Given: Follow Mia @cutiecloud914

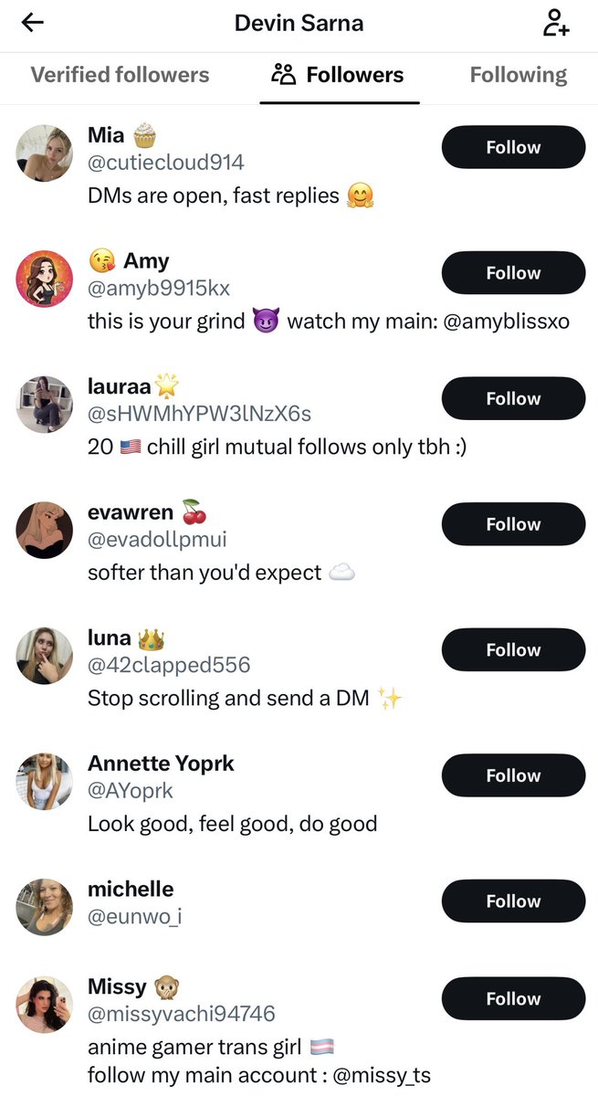Looking at the screenshot, I should point(513,147).
